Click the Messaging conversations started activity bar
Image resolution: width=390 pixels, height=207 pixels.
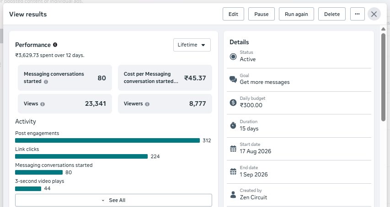(x=39, y=172)
